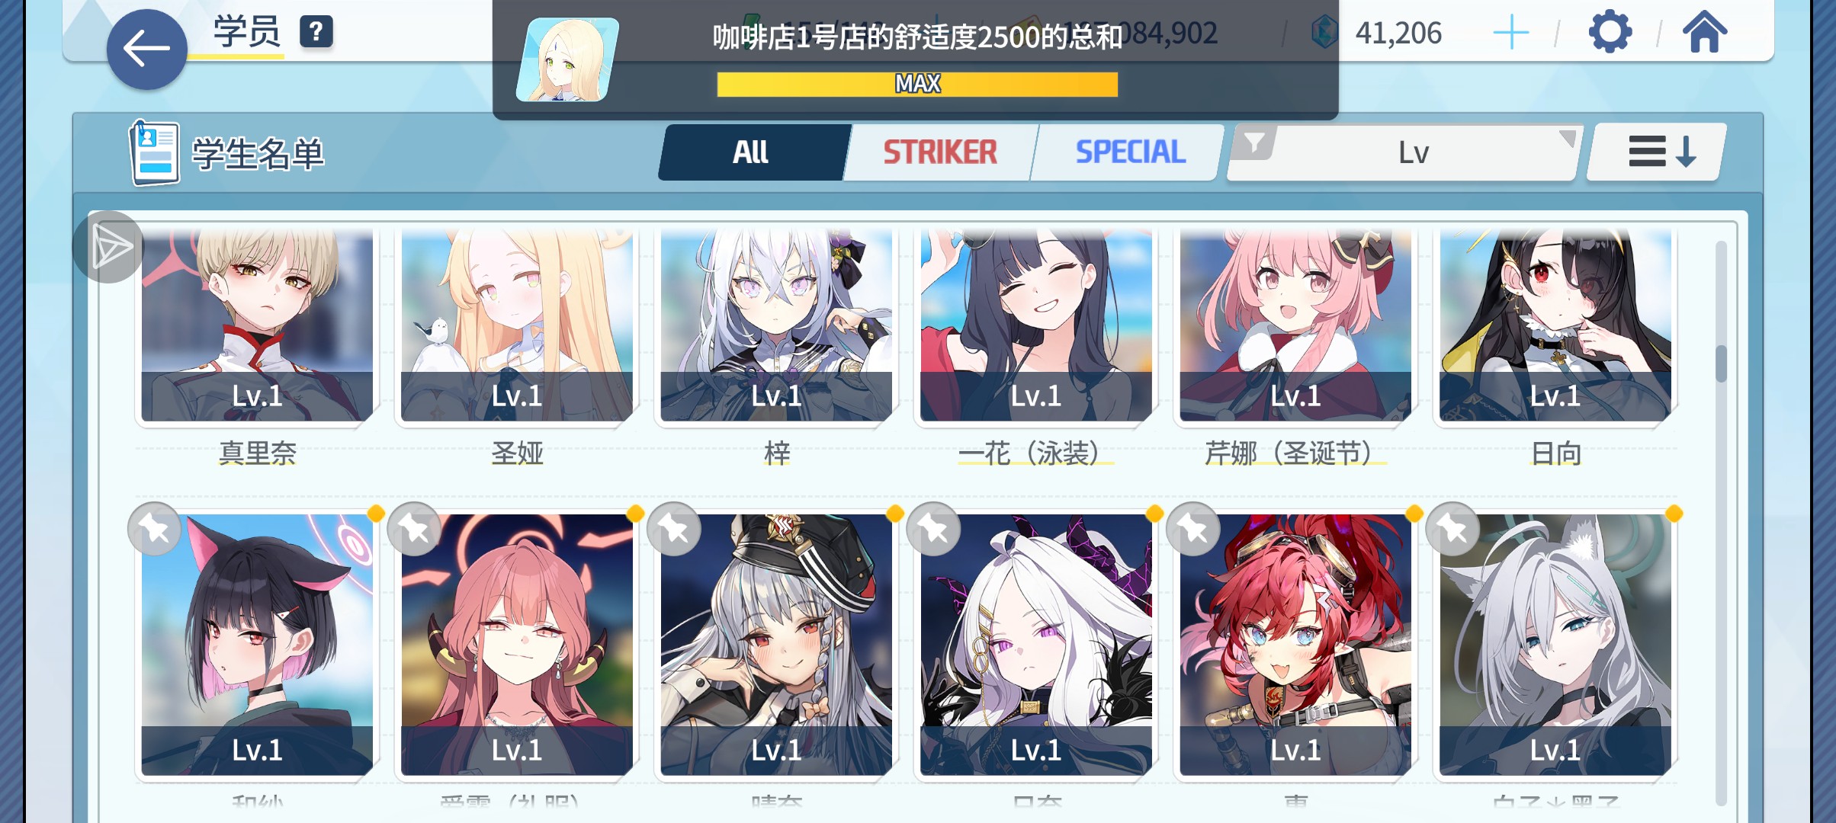Toggle pin on red-haired goggles student

tap(1193, 529)
